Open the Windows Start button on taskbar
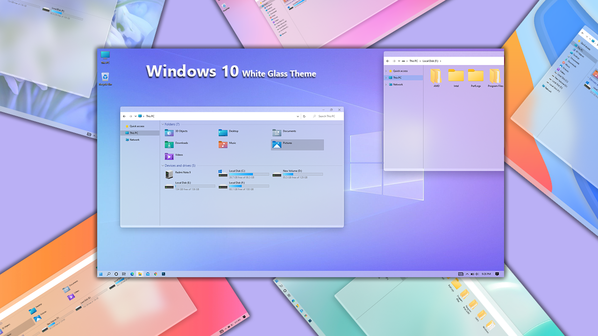598x336 pixels. coord(100,274)
